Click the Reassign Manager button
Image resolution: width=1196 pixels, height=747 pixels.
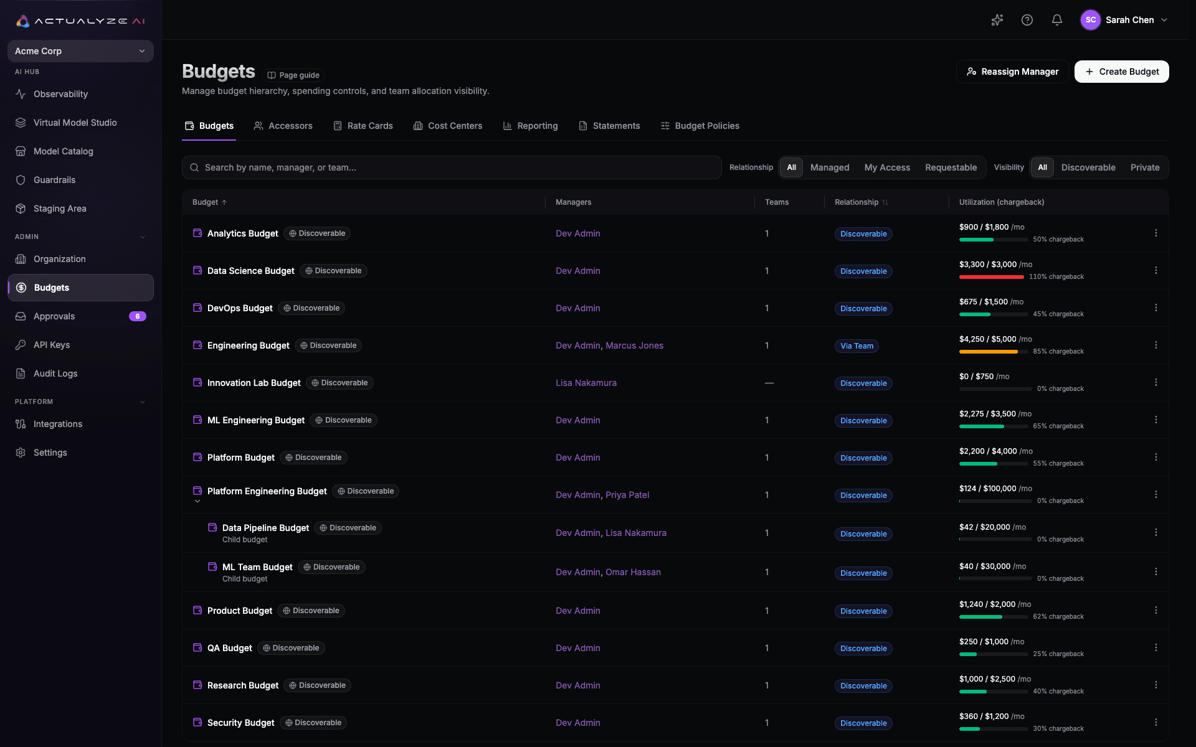(x=1012, y=72)
